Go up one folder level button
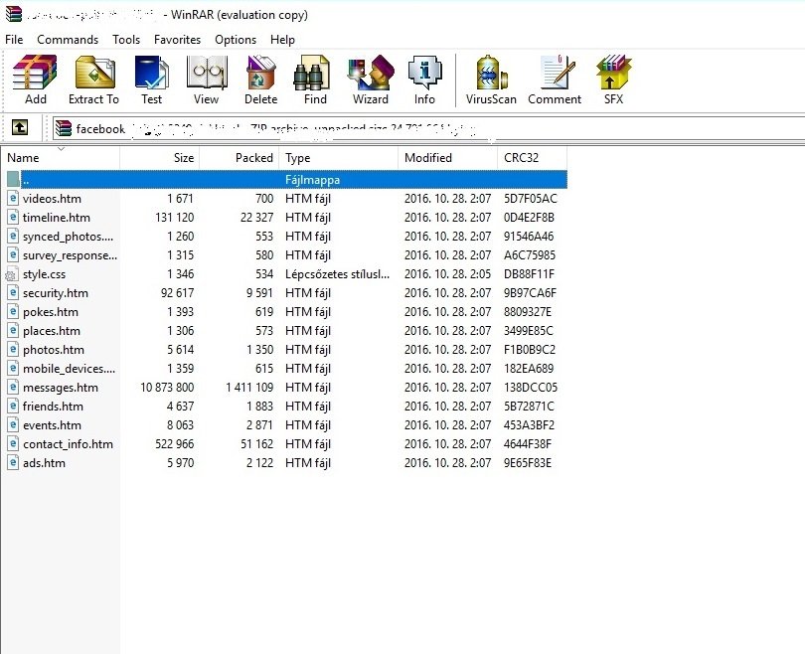 coord(20,127)
